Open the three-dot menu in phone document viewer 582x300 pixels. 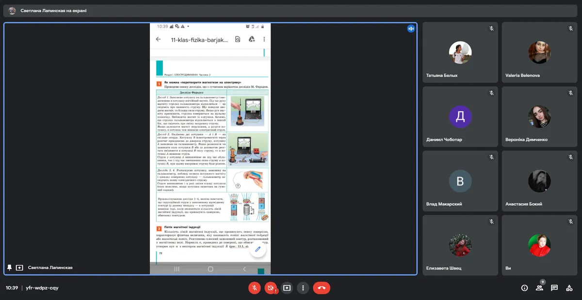pyautogui.click(x=264, y=39)
